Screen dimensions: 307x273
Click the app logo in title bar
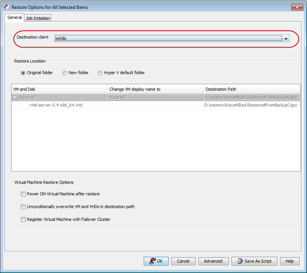point(7,7)
